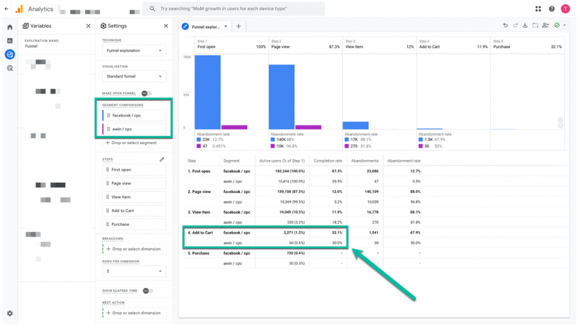Open the Advertising icon in sidebar
579x325 pixels.
[10, 68]
